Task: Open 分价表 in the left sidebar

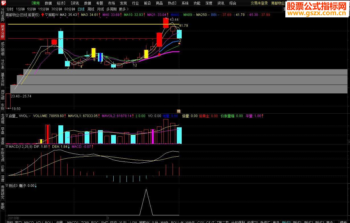Action: tap(3, 64)
